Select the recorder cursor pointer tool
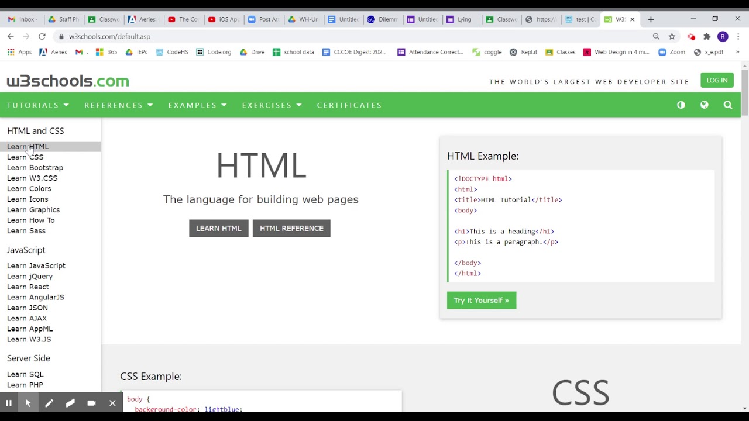This screenshot has height=421, width=749. [x=28, y=403]
